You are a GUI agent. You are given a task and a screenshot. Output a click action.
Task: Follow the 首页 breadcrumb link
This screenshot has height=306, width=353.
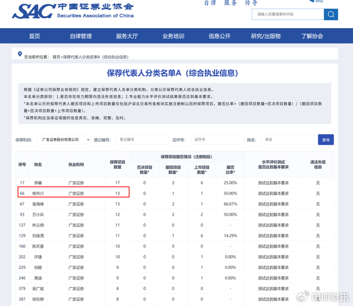click(56, 57)
